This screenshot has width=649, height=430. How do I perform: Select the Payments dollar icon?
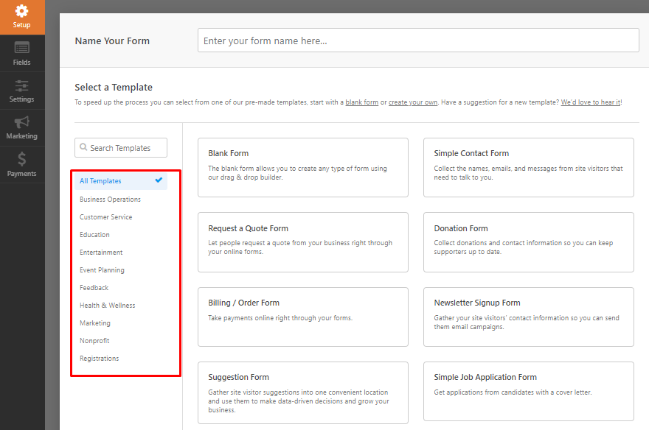(x=22, y=160)
